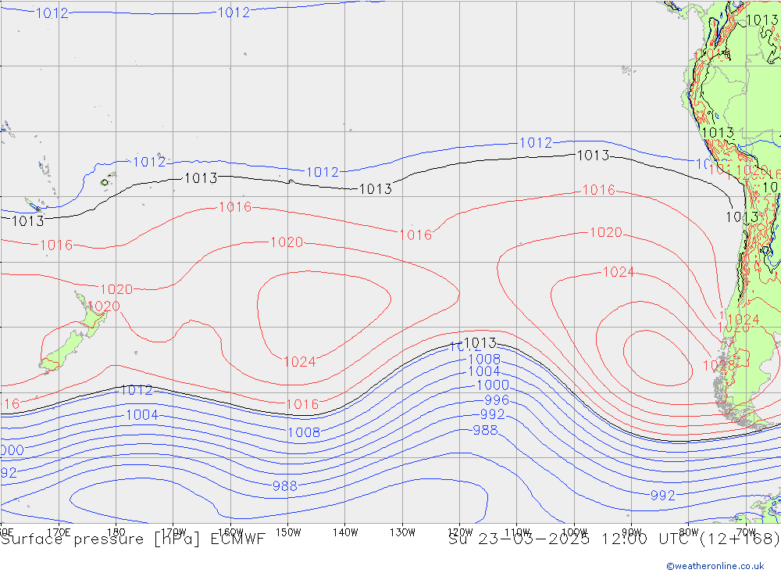Click the full 1000 isobar label near 110W
Image resolution: width=781 pixels, height=573 pixels.
point(492,385)
